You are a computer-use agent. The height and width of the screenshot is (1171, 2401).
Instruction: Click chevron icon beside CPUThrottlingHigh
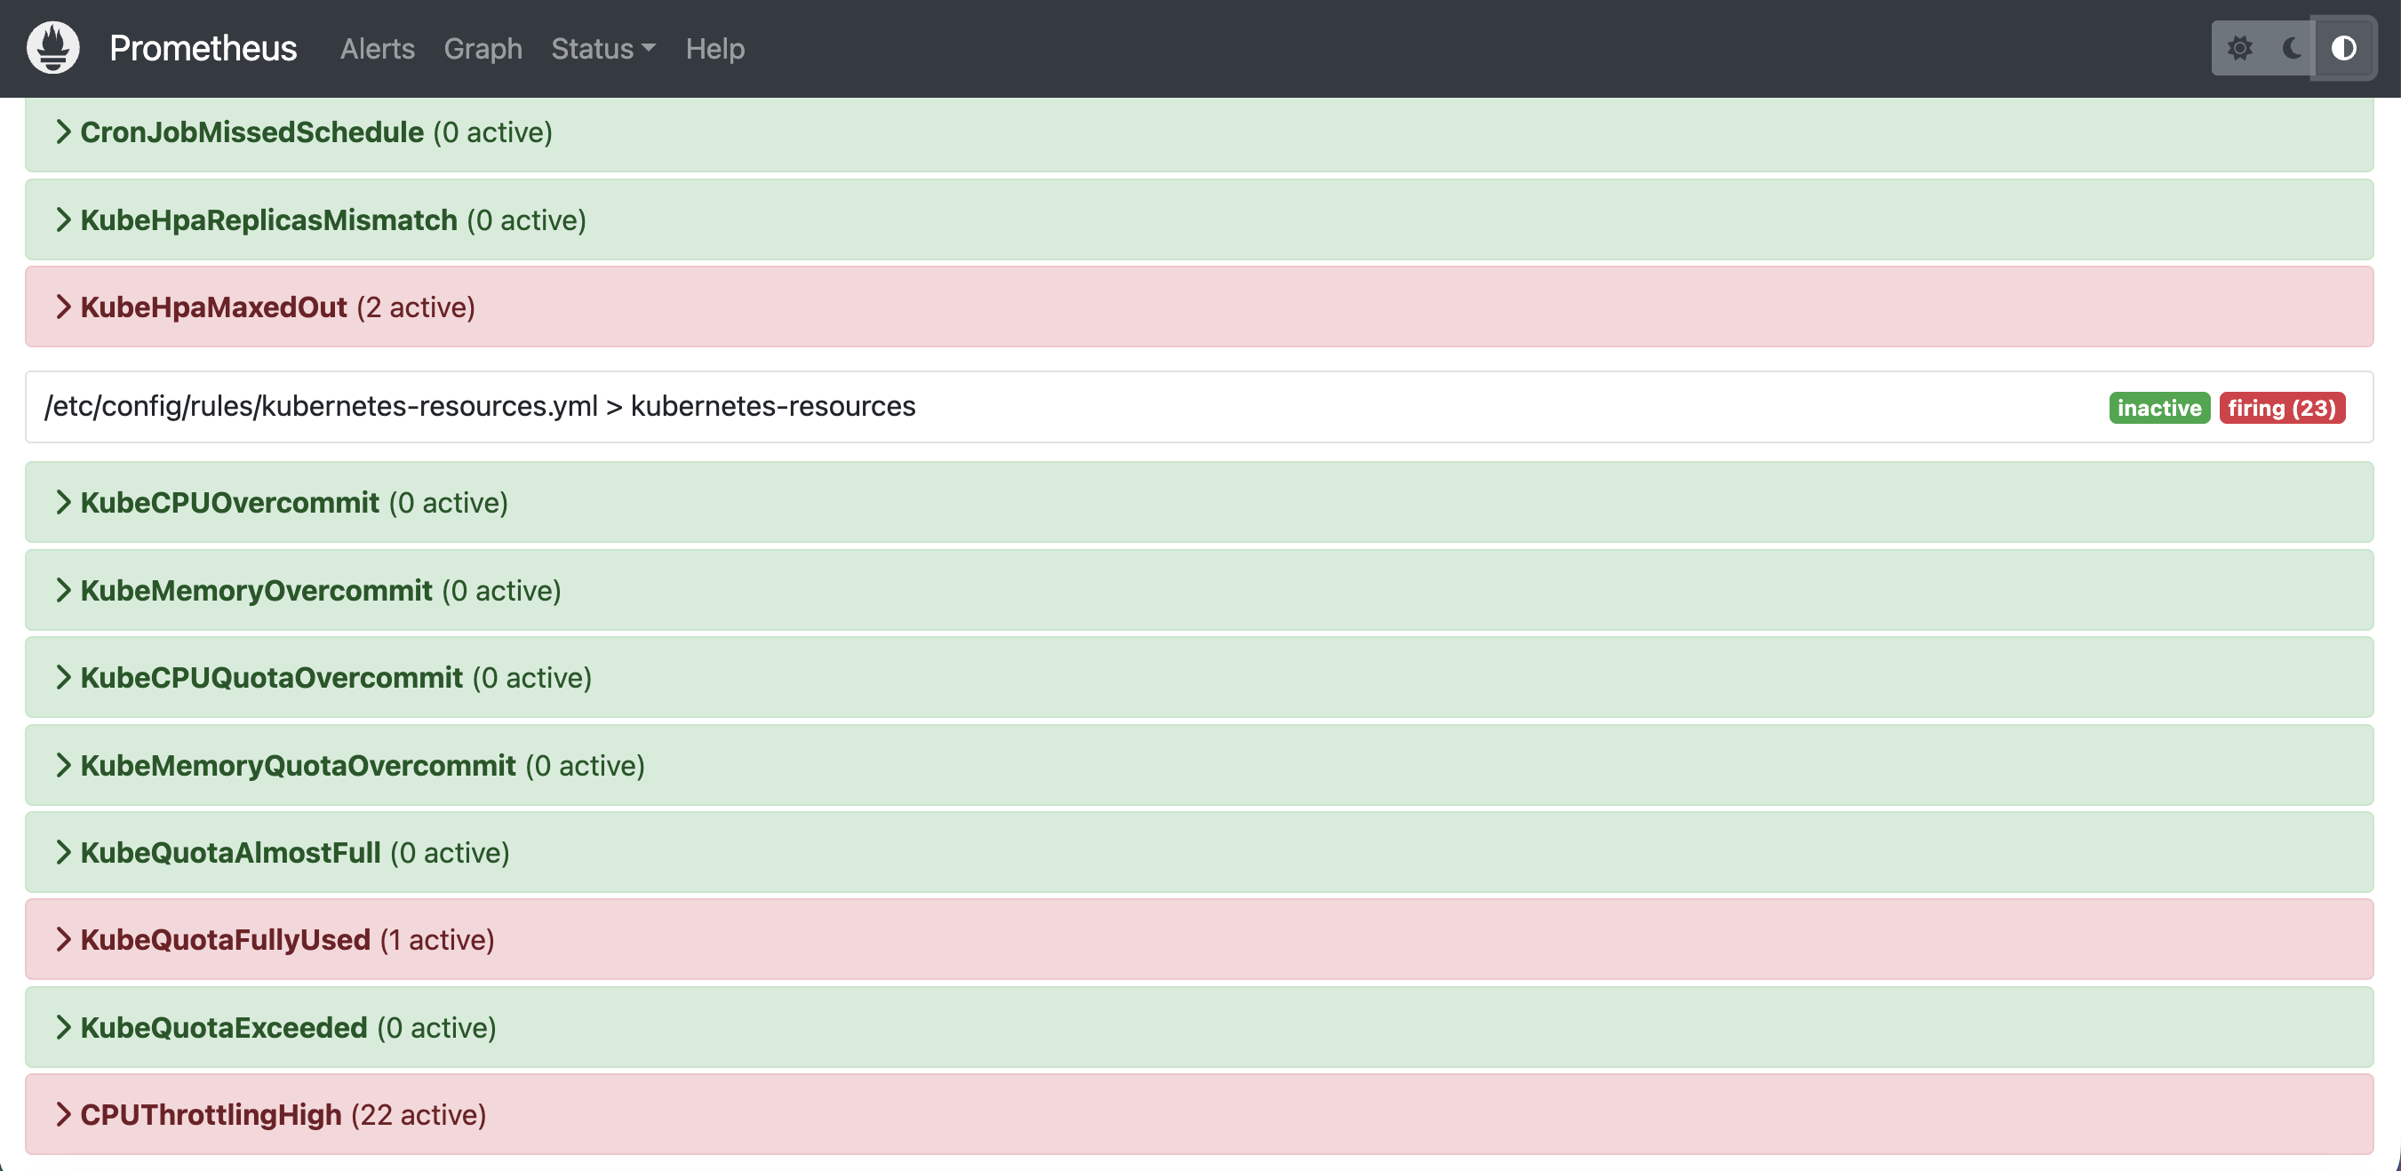click(x=62, y=1114)
